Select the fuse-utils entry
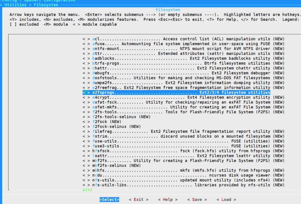This screenshot has width=301, height=204. click(x=183, y=141)
